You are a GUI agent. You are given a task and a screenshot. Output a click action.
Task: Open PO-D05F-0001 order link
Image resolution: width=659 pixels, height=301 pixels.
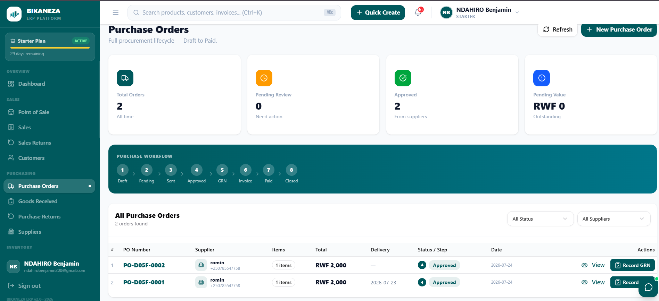pyautogui.click(x=144, y=282)
